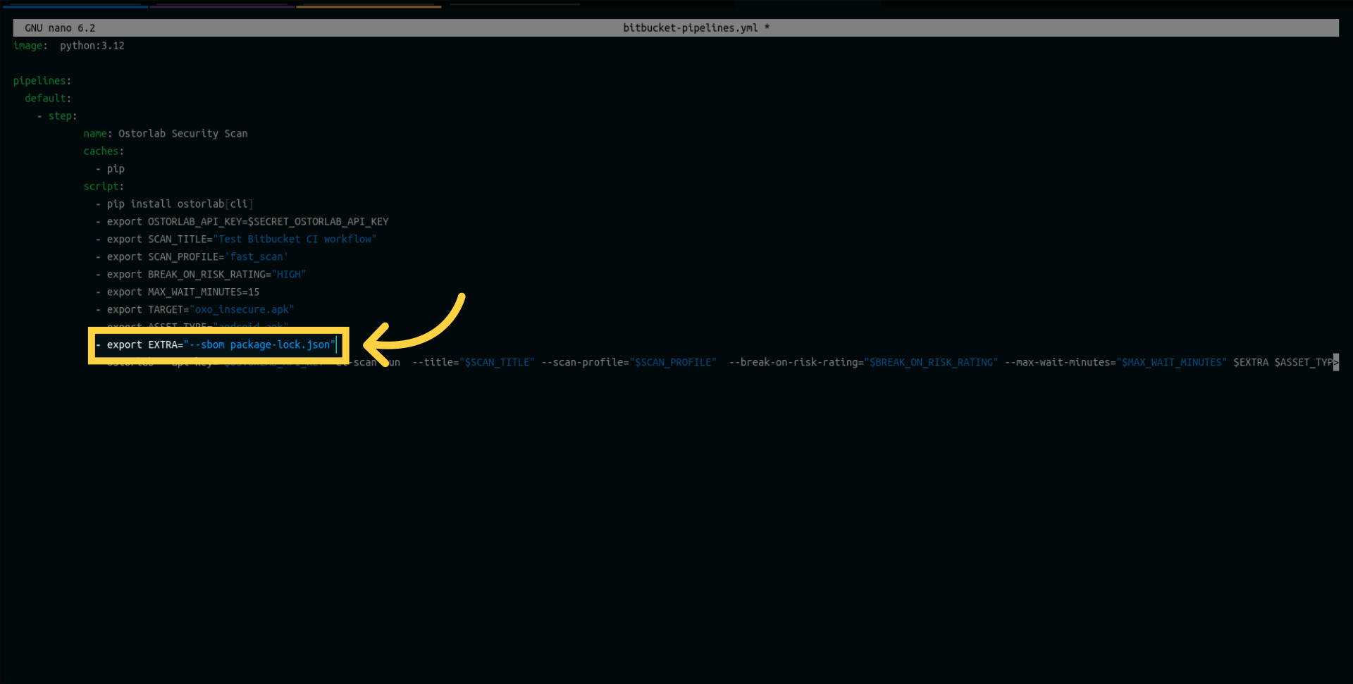The image size is (1353, 684).
Task: Place cursor on name Ostorlab Security Scan
Action: click(x=166, y=134)
